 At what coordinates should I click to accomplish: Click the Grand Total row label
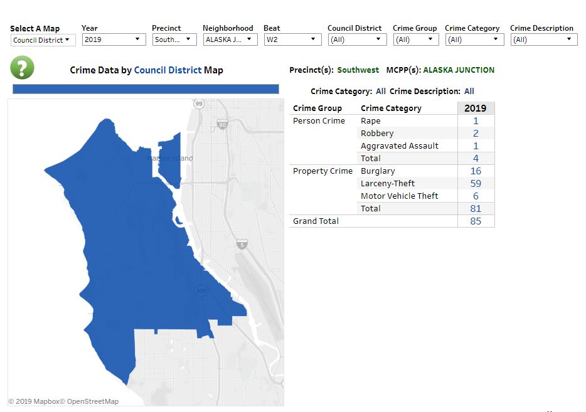[x=316, y=221]
